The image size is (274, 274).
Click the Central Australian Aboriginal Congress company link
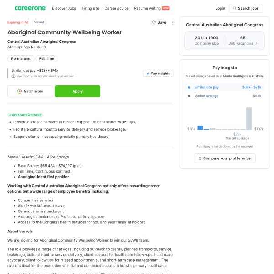click(x=42, y=42)
